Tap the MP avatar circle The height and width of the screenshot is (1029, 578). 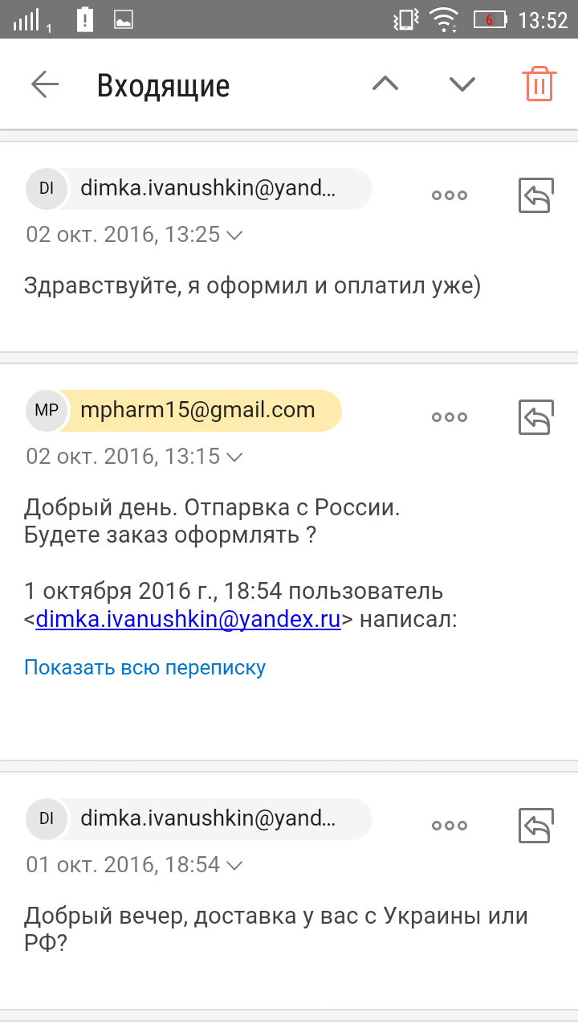coord(47,411)
